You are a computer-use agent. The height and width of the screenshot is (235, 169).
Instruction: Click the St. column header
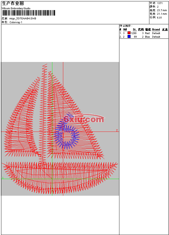135,29
